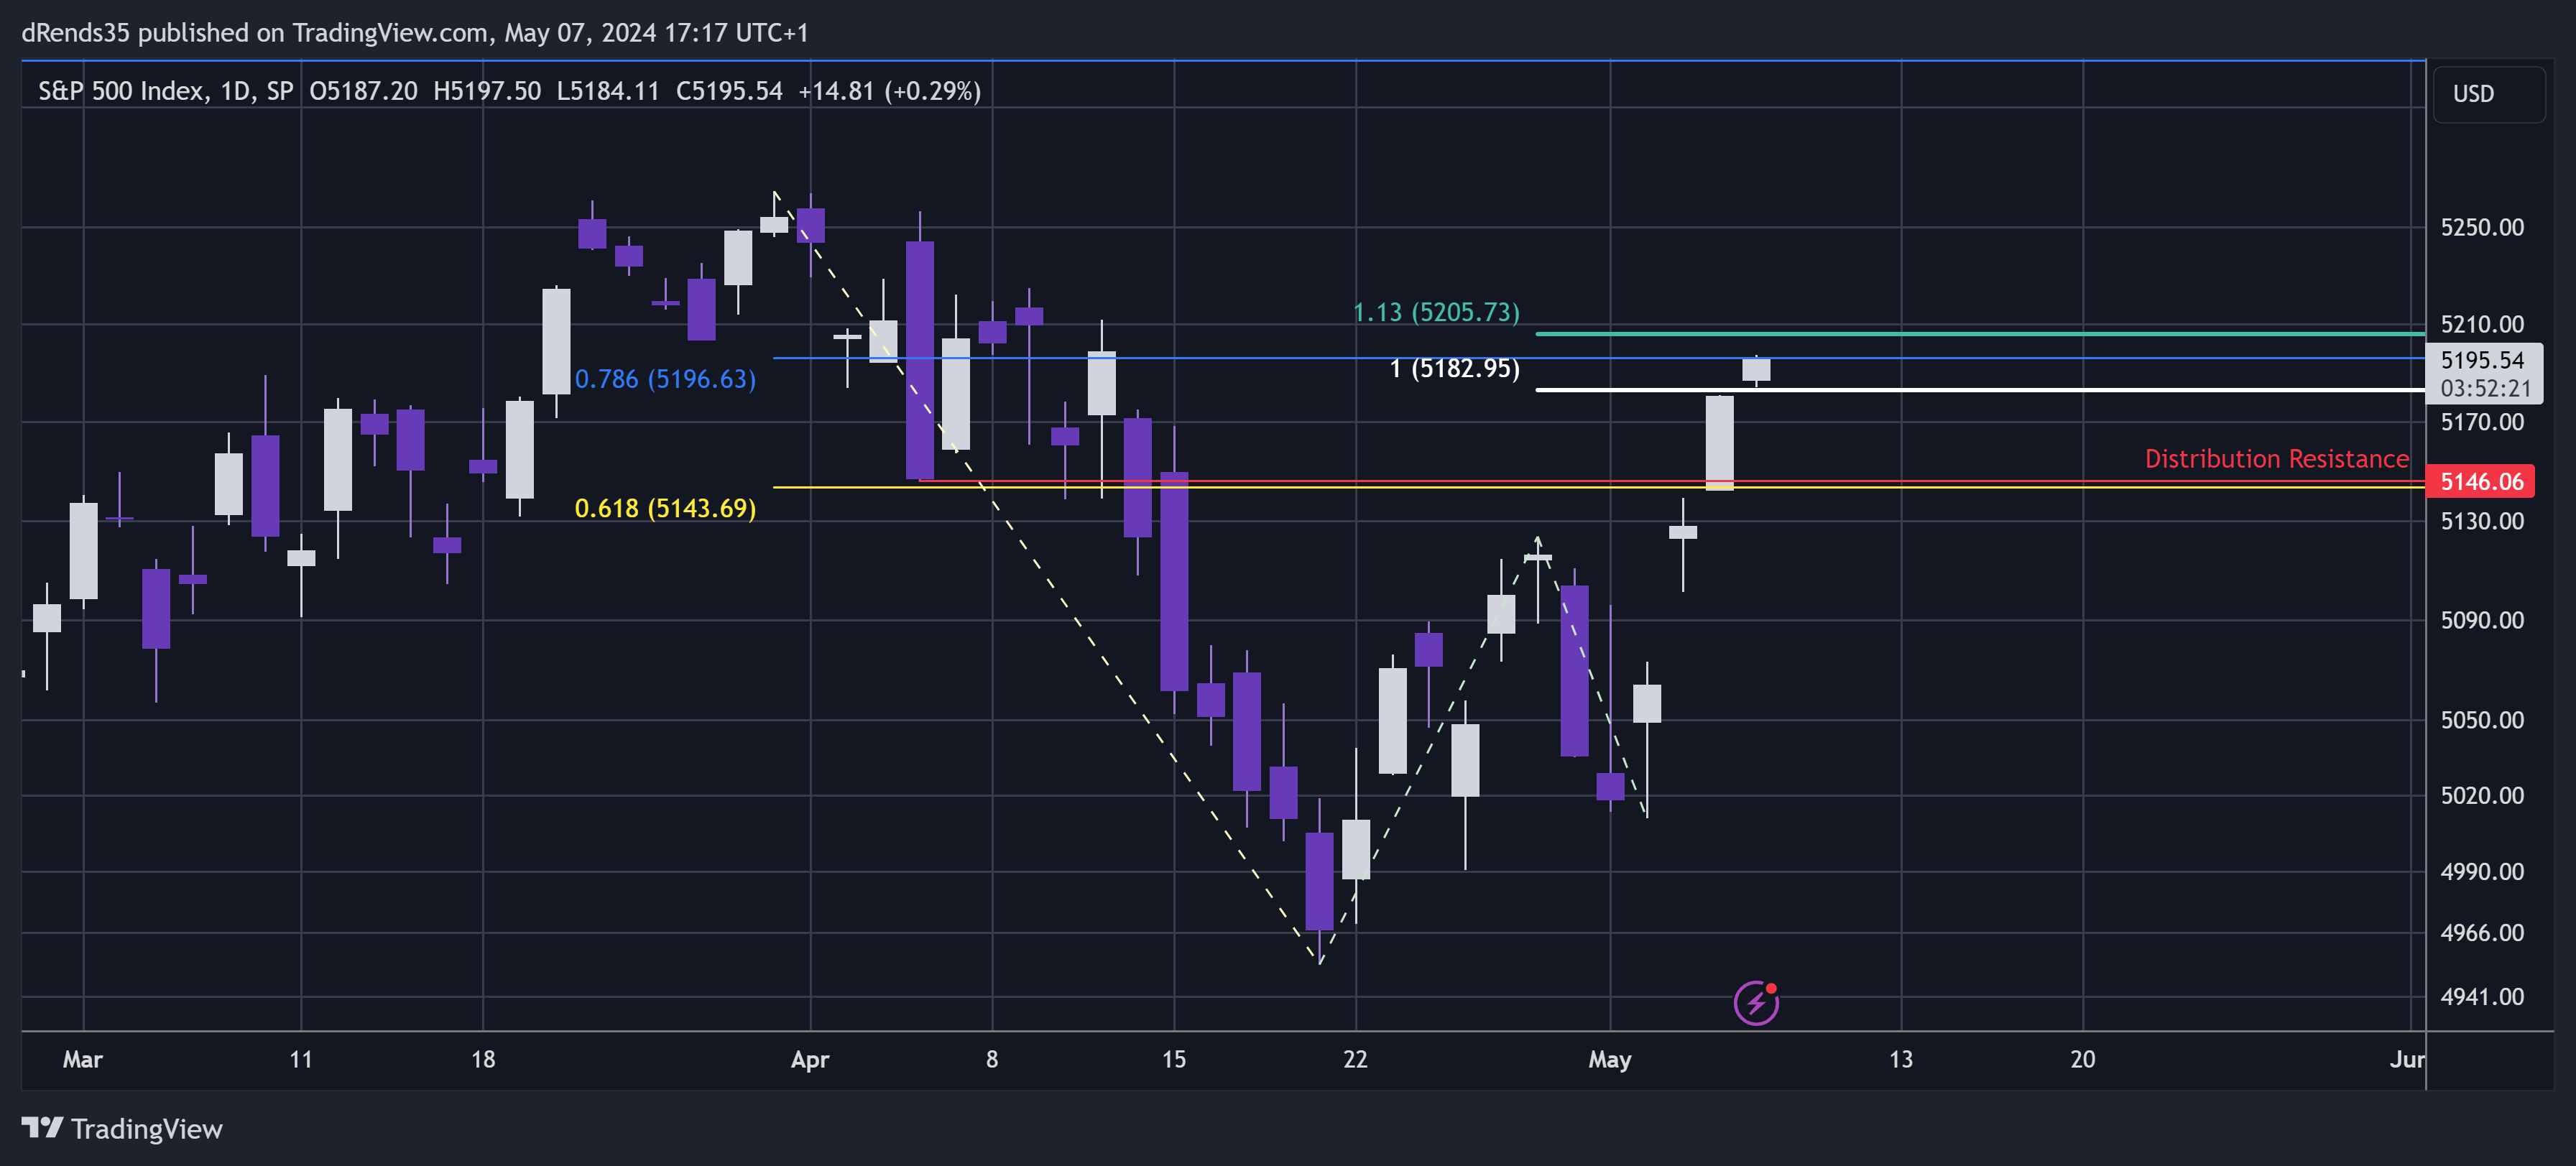Image resolution: width=2576 pixels, height=1166 pixels.
Task: Click the 03:52:21 bar countdown timer
Action: click(x=2485, y=389)
